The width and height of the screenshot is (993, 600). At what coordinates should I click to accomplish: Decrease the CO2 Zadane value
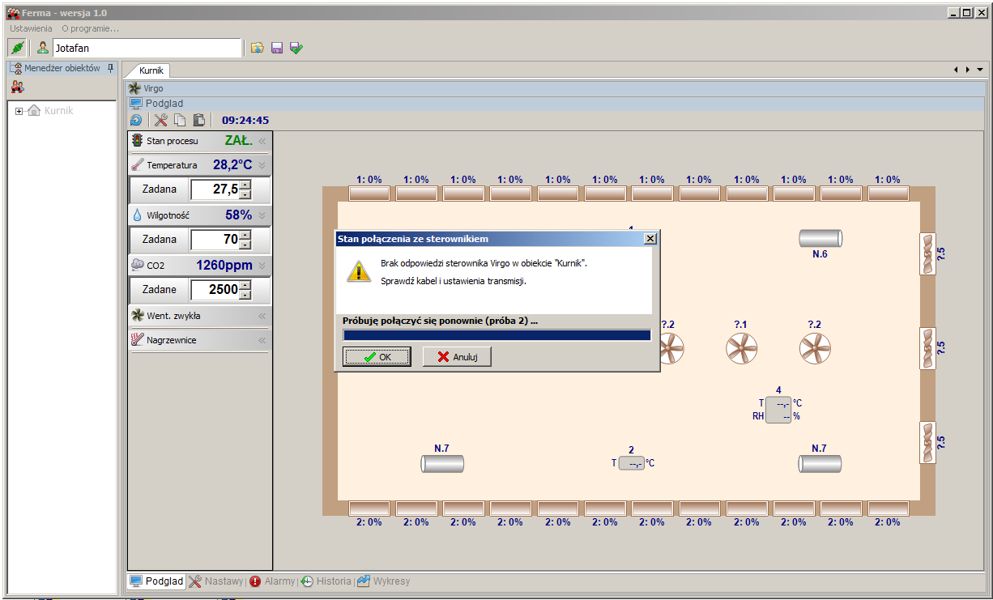(x=245, y=296)
